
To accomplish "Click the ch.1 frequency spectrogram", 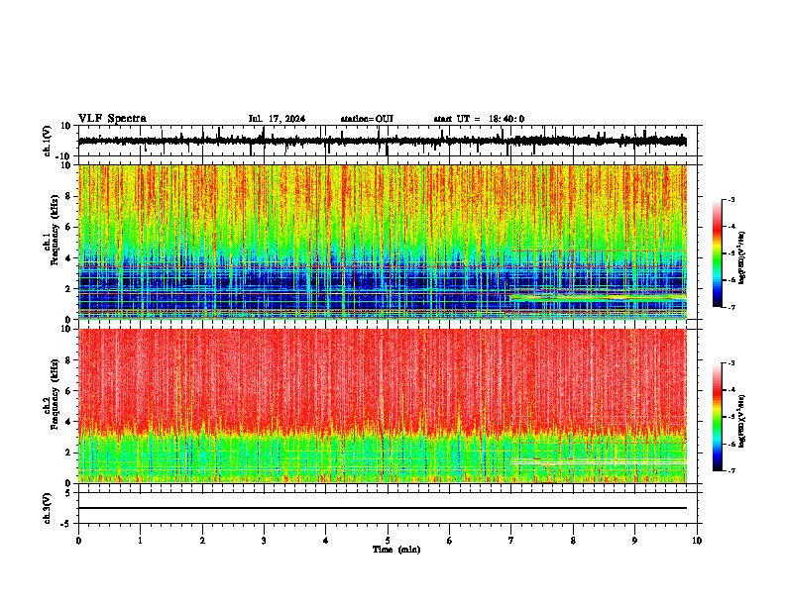I will 383,242.
